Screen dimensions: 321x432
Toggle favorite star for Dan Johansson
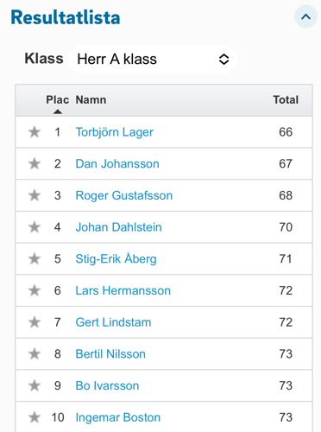pyautogui.click(x=35, y=164)
